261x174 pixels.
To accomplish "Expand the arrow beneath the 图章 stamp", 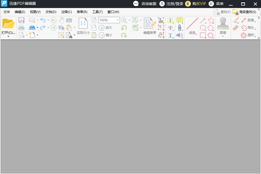I will coord(223,36).
